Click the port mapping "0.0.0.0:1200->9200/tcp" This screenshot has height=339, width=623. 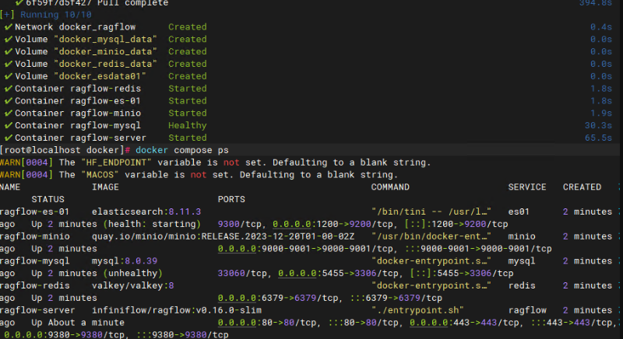pyautogui.click(x=333, y=224)
